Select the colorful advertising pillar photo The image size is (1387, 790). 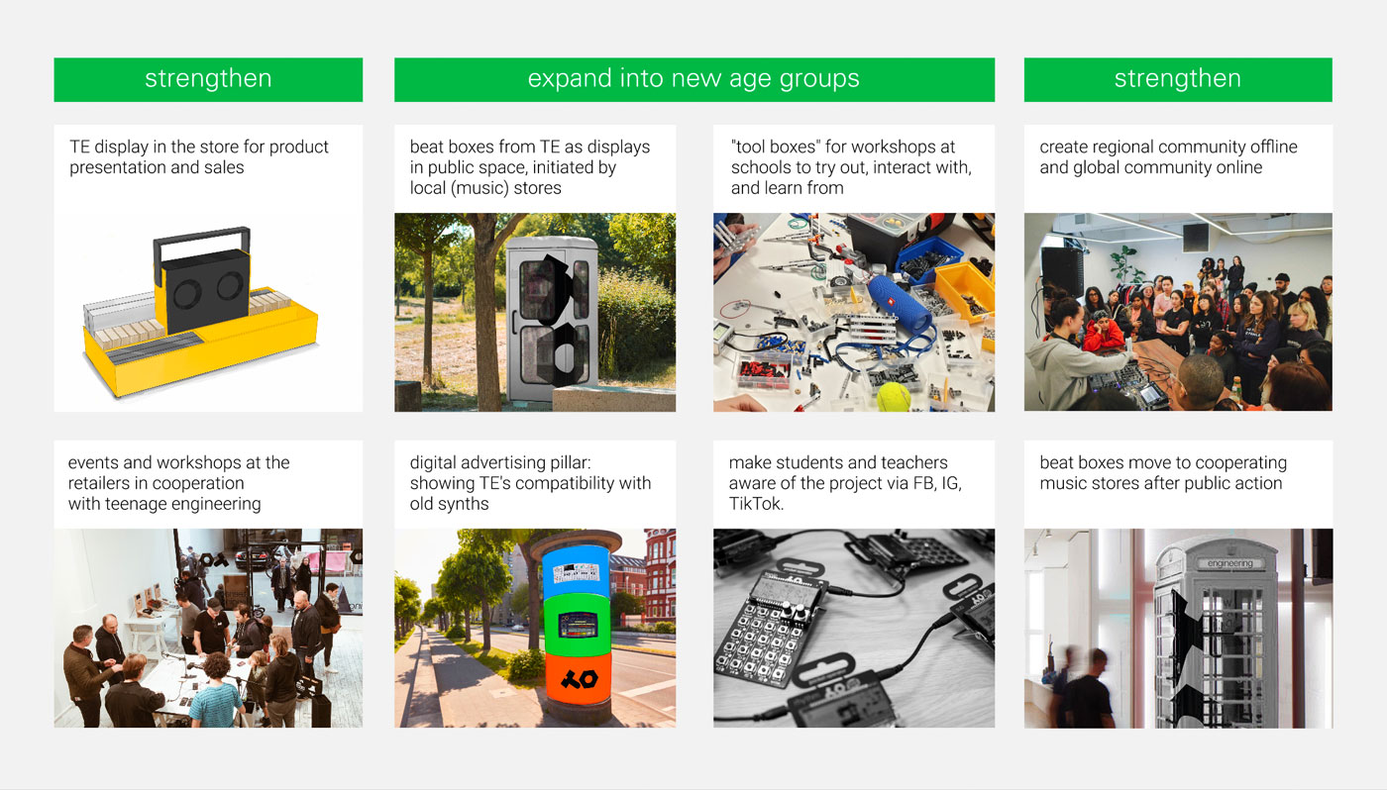point(535,629)
